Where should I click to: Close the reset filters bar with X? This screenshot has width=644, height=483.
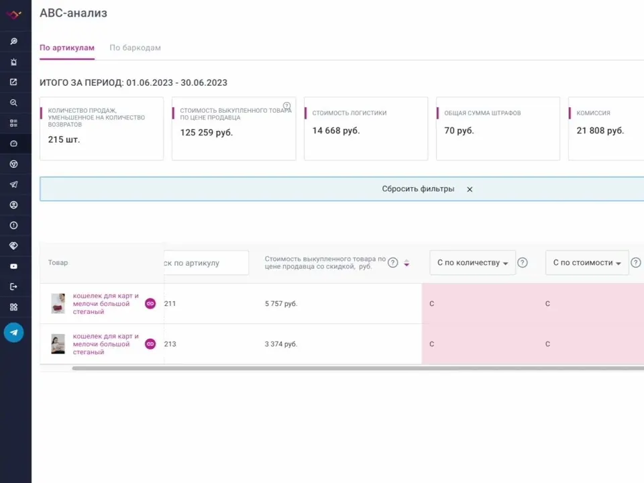pyautogui.click(x=470, y=189)
